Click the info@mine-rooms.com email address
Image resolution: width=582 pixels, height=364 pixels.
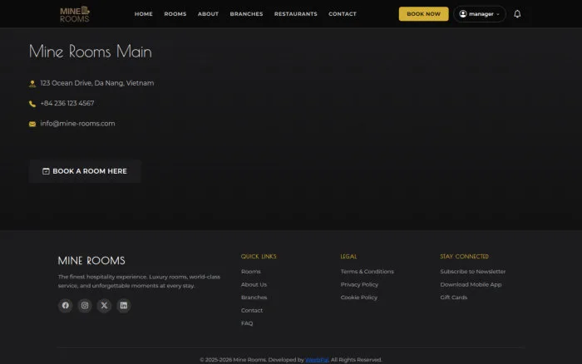pos(77,124)
